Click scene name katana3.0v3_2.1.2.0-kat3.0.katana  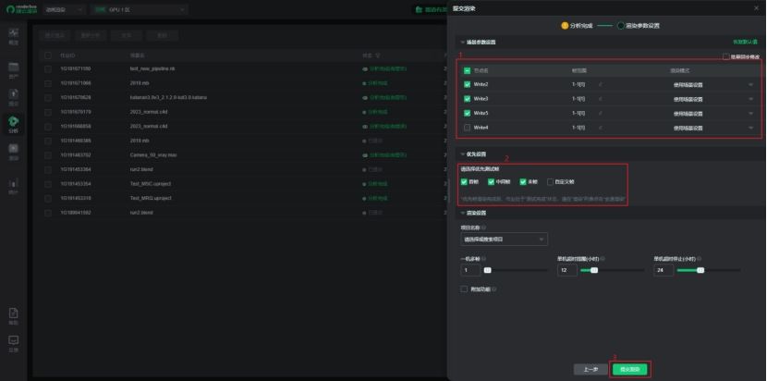168,98
